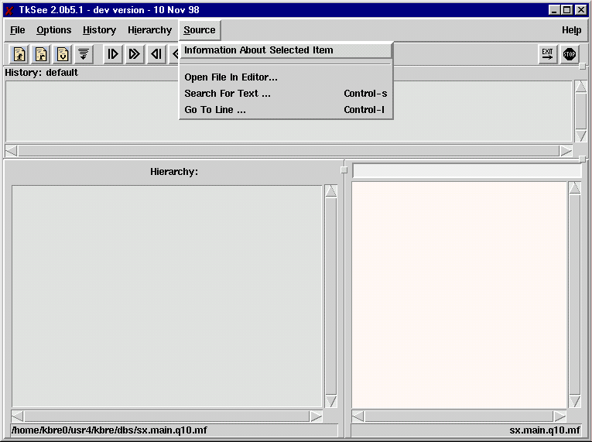Minimize the TkSee window
592x442 pixels.
pos(554,10)
